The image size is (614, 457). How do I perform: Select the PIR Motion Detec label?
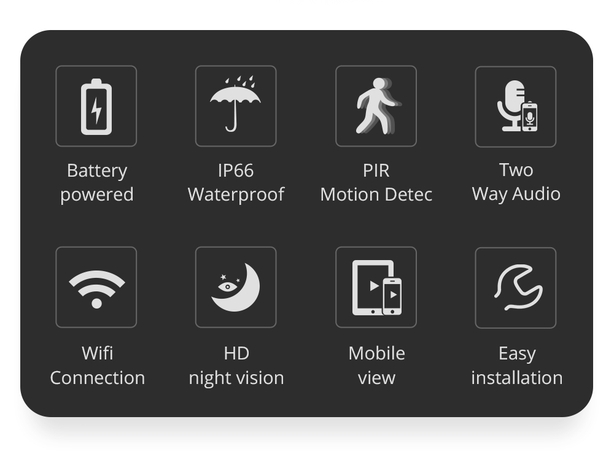point(376,182)
